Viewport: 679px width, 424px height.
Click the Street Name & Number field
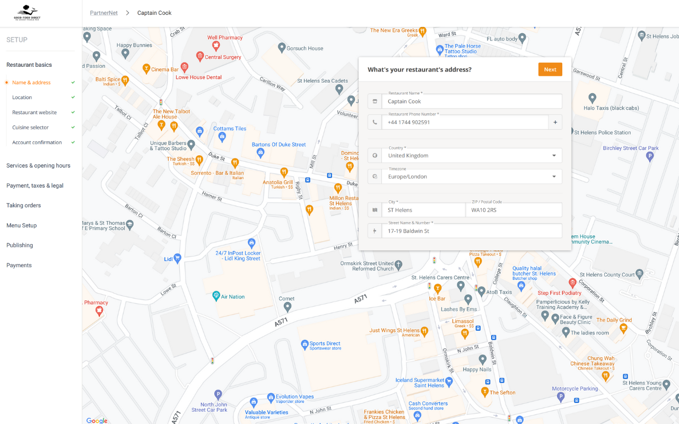pos(472,231)
